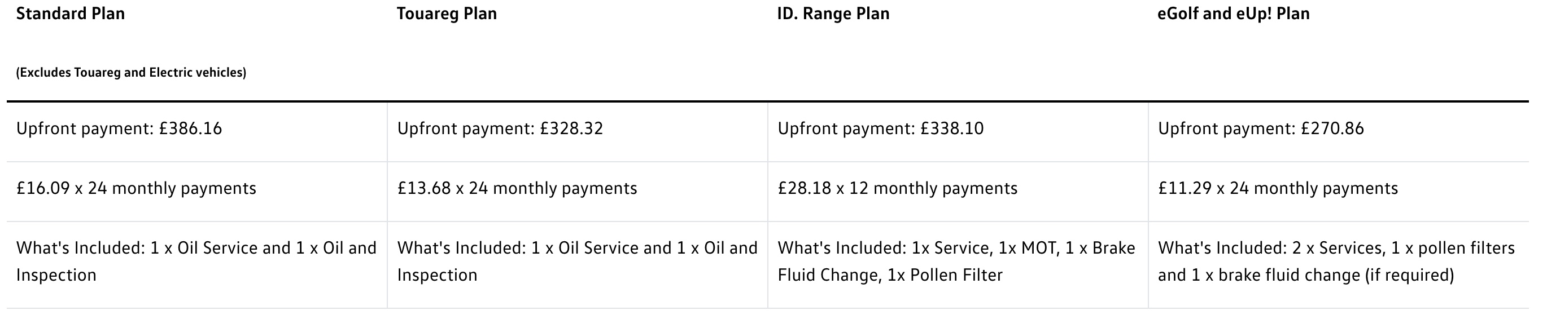Click the word Inspection in Touareg column
Viewport: 1547px width, 328px height.
(x=437, y=275)
